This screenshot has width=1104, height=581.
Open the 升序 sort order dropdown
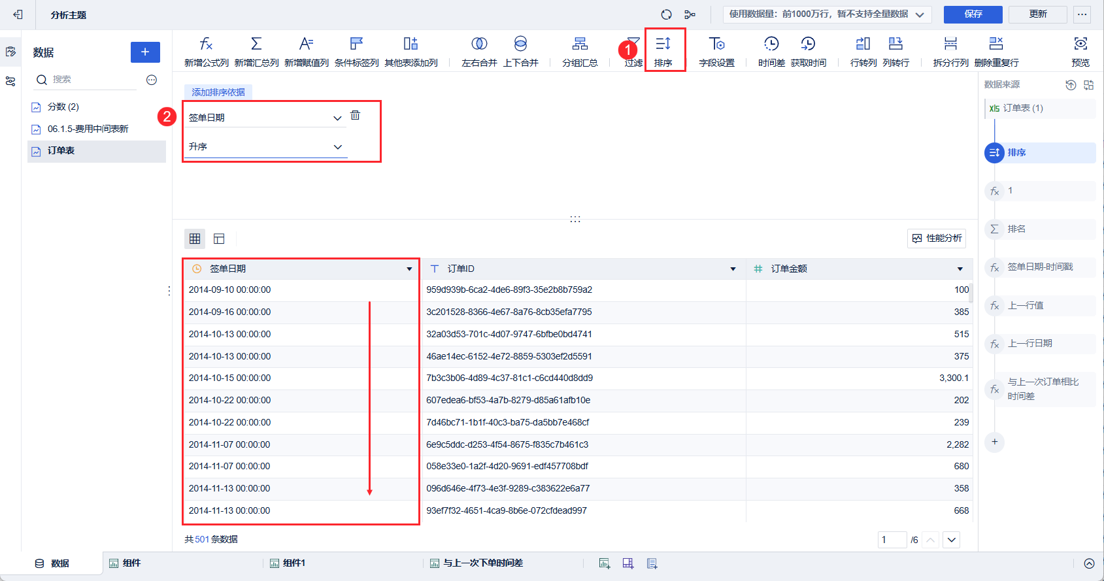click(x=265, y=147)
